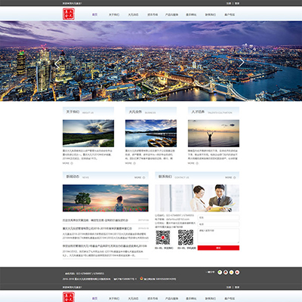Screen dimensions: 302x302
Task: Open the lake with boats image under Business
Action: pyautogui.click(x=151, y=134)
